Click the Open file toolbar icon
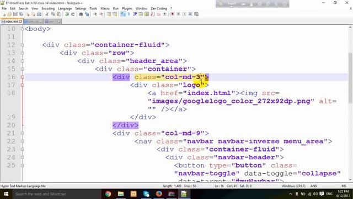Screen dimensions: 353x199 9,14
